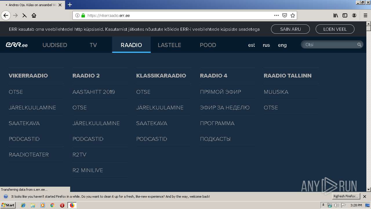Open AASTAHITT 2019 link
This screenshot has height=209, width=371.
point(94,92)
